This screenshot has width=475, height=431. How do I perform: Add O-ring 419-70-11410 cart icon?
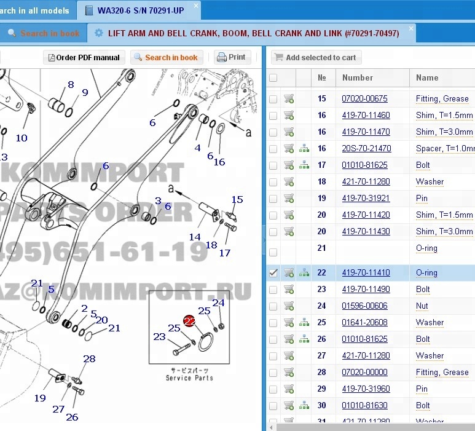[289, 273]
